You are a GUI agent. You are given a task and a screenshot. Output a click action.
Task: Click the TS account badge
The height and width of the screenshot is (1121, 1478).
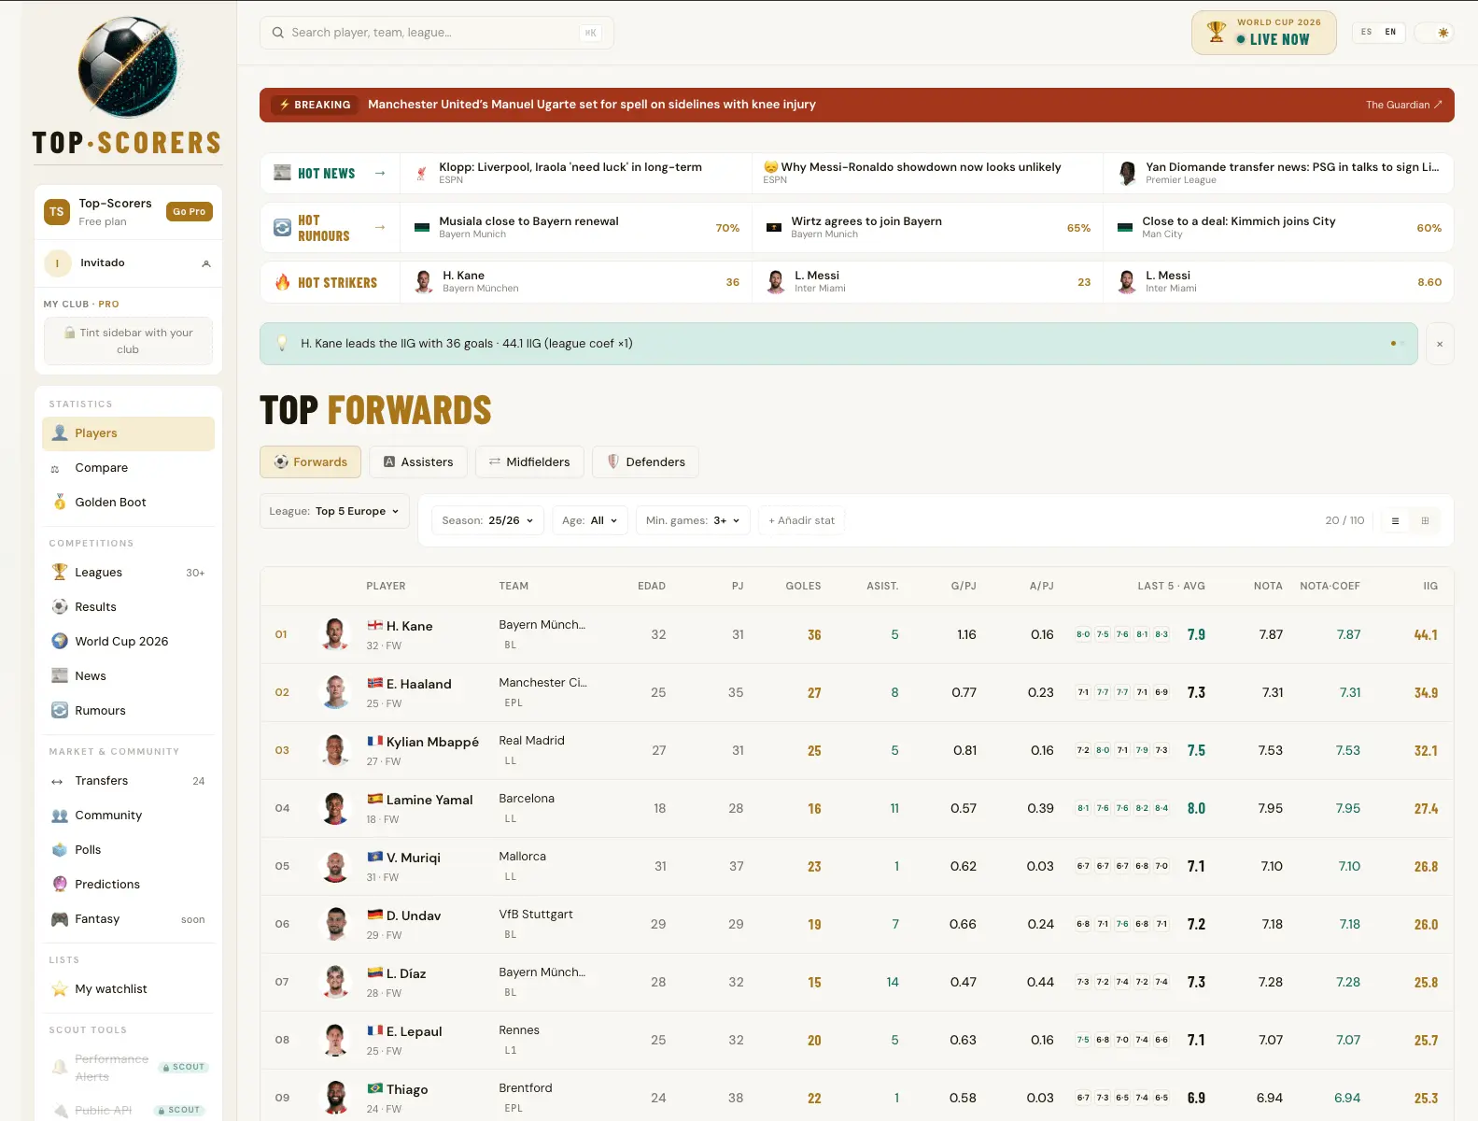(57, 212)
